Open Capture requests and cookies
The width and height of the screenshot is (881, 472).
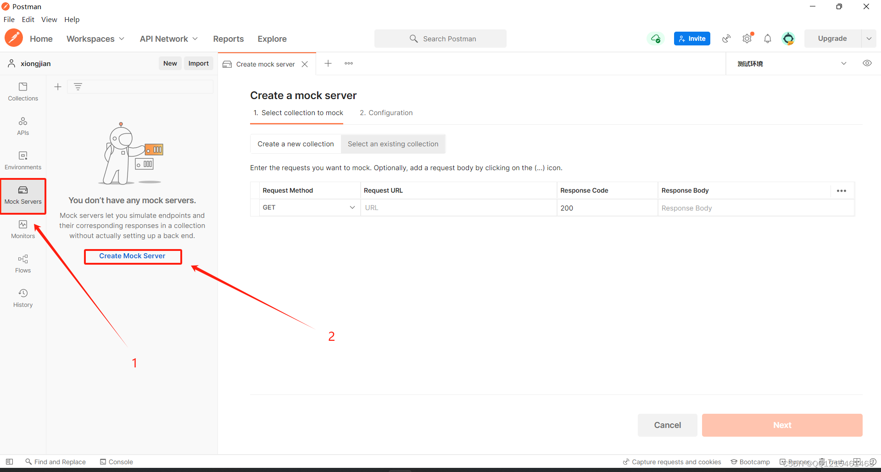click(672, 462)
